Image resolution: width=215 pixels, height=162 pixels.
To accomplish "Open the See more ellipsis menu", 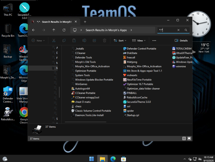I will [x=154, y=41].
